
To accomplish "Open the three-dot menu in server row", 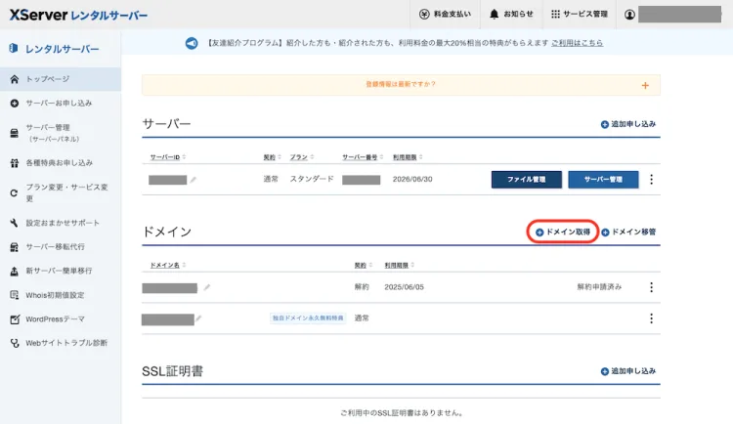I will [651, 180].
